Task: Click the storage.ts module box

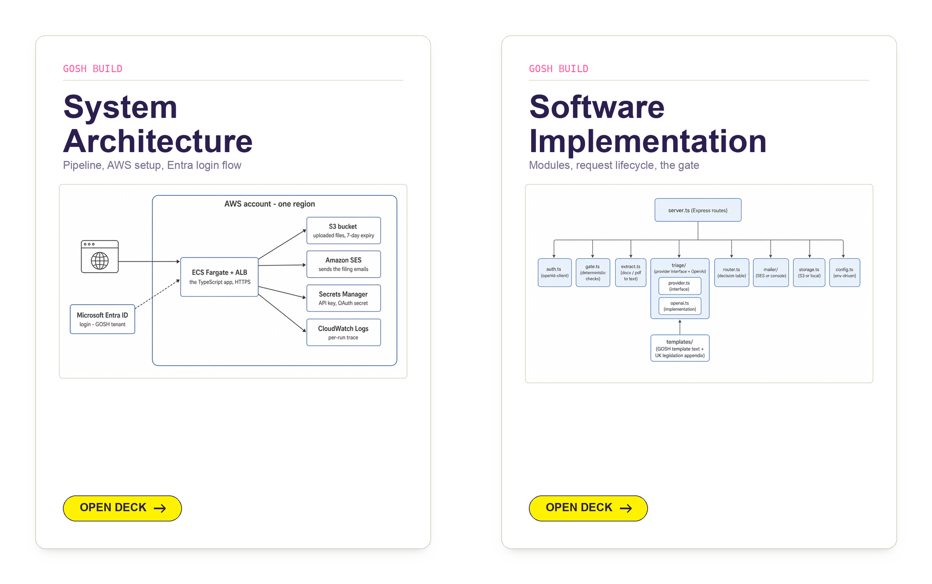Action: 809,273
